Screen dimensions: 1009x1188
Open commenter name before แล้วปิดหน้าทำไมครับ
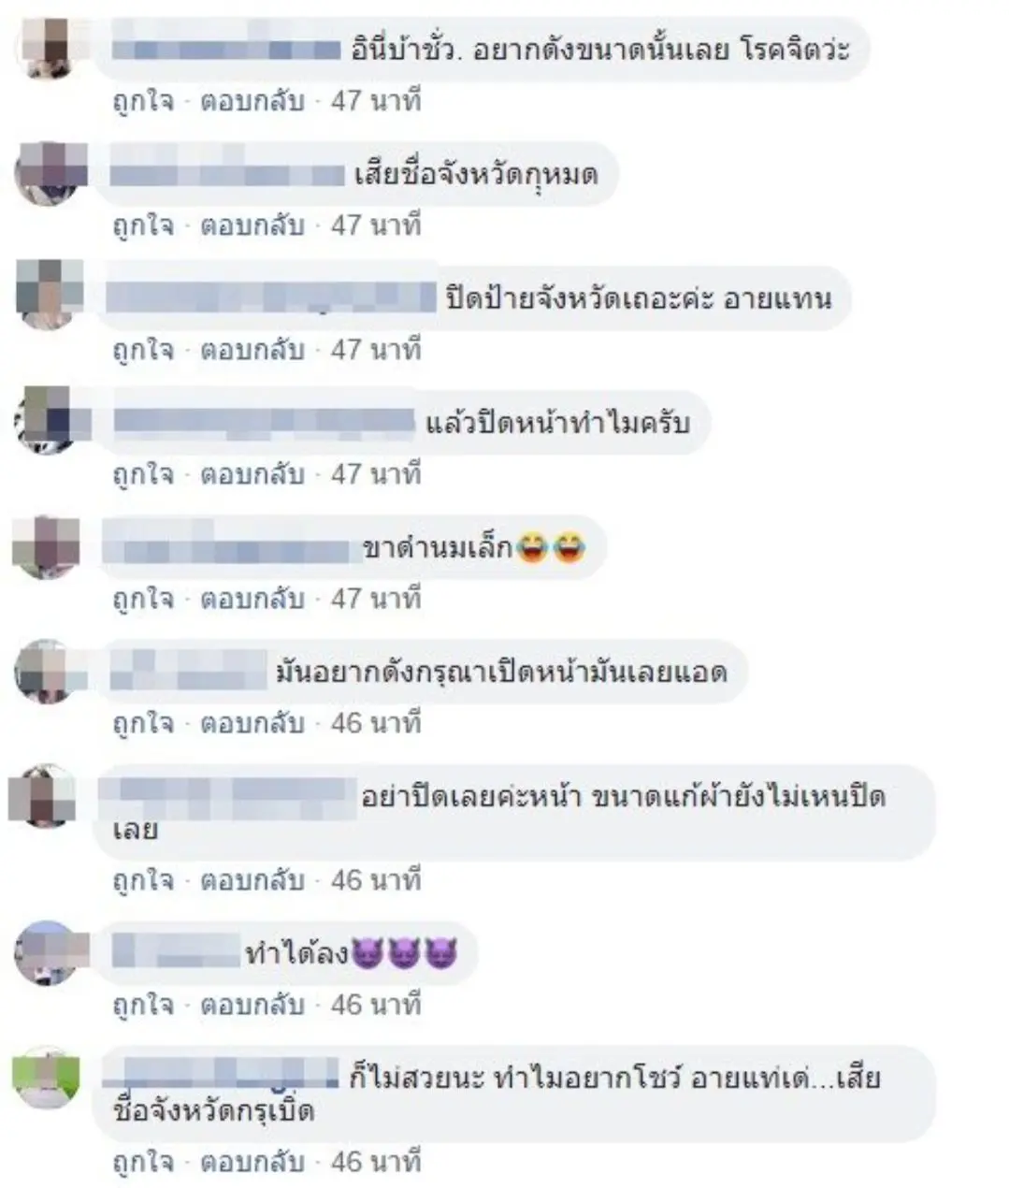[x=263, y=422]
